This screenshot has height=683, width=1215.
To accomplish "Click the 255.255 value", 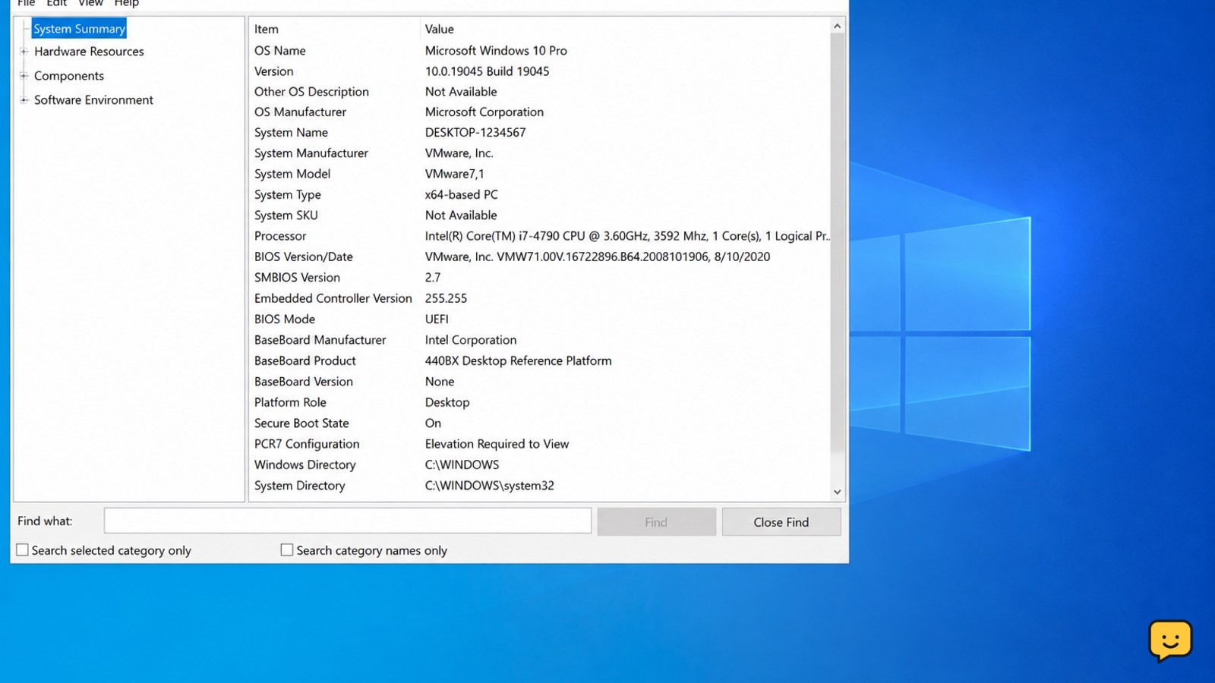I will point(446,298).
